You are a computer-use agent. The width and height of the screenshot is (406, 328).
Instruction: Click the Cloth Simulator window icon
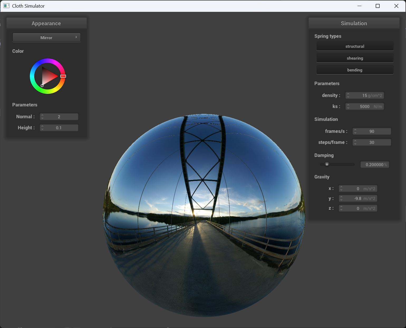click(x=7, y=6)
